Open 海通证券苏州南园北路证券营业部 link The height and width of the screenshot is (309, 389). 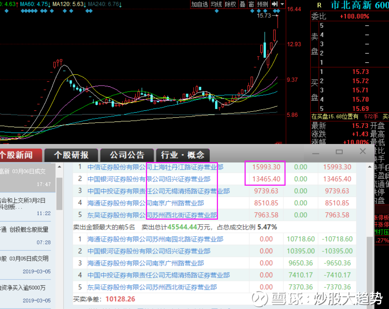point(155,239)
